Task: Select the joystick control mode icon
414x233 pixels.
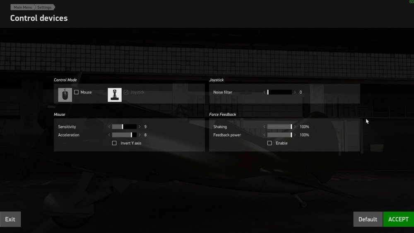Action: tap(115, 95)
